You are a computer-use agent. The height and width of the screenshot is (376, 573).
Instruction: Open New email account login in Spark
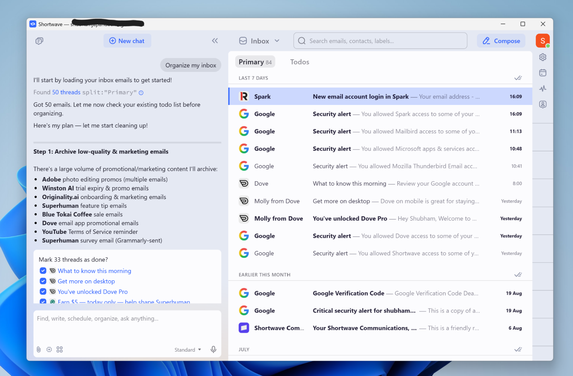click(380, 97)
